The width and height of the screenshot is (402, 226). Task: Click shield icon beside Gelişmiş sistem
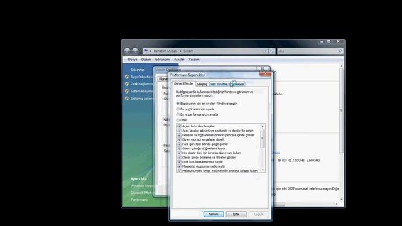click(127, 99)
